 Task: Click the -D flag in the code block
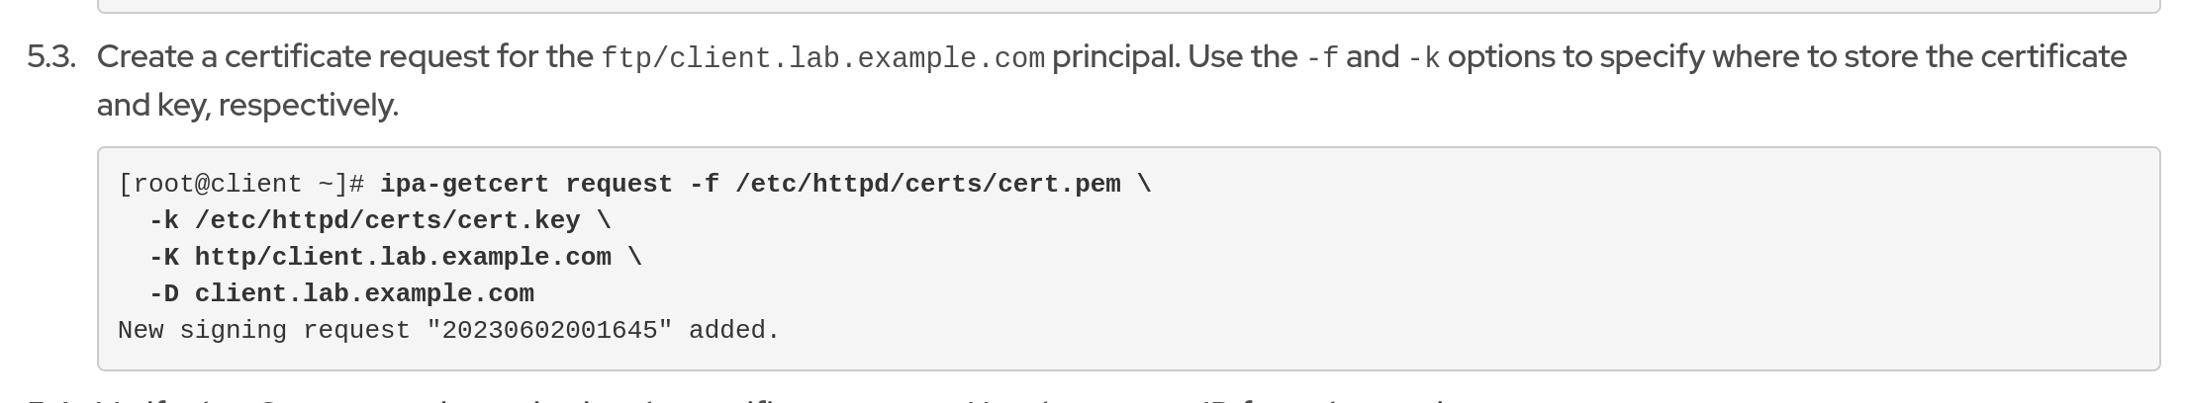[x=163, y=294]
